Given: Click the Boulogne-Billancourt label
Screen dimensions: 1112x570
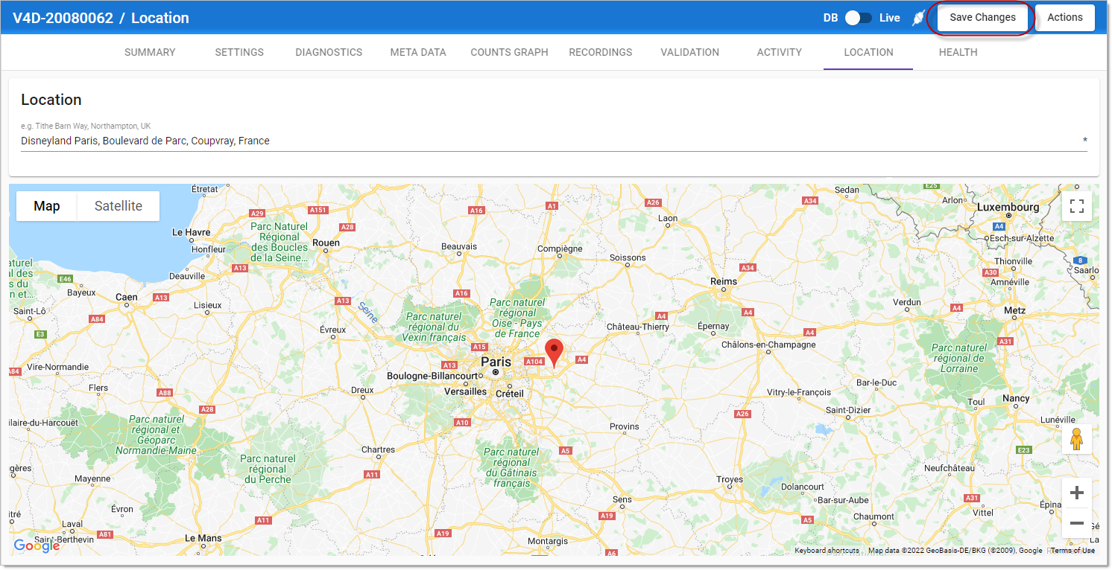Looking at the screenshot, I should [x=432, y=377].
